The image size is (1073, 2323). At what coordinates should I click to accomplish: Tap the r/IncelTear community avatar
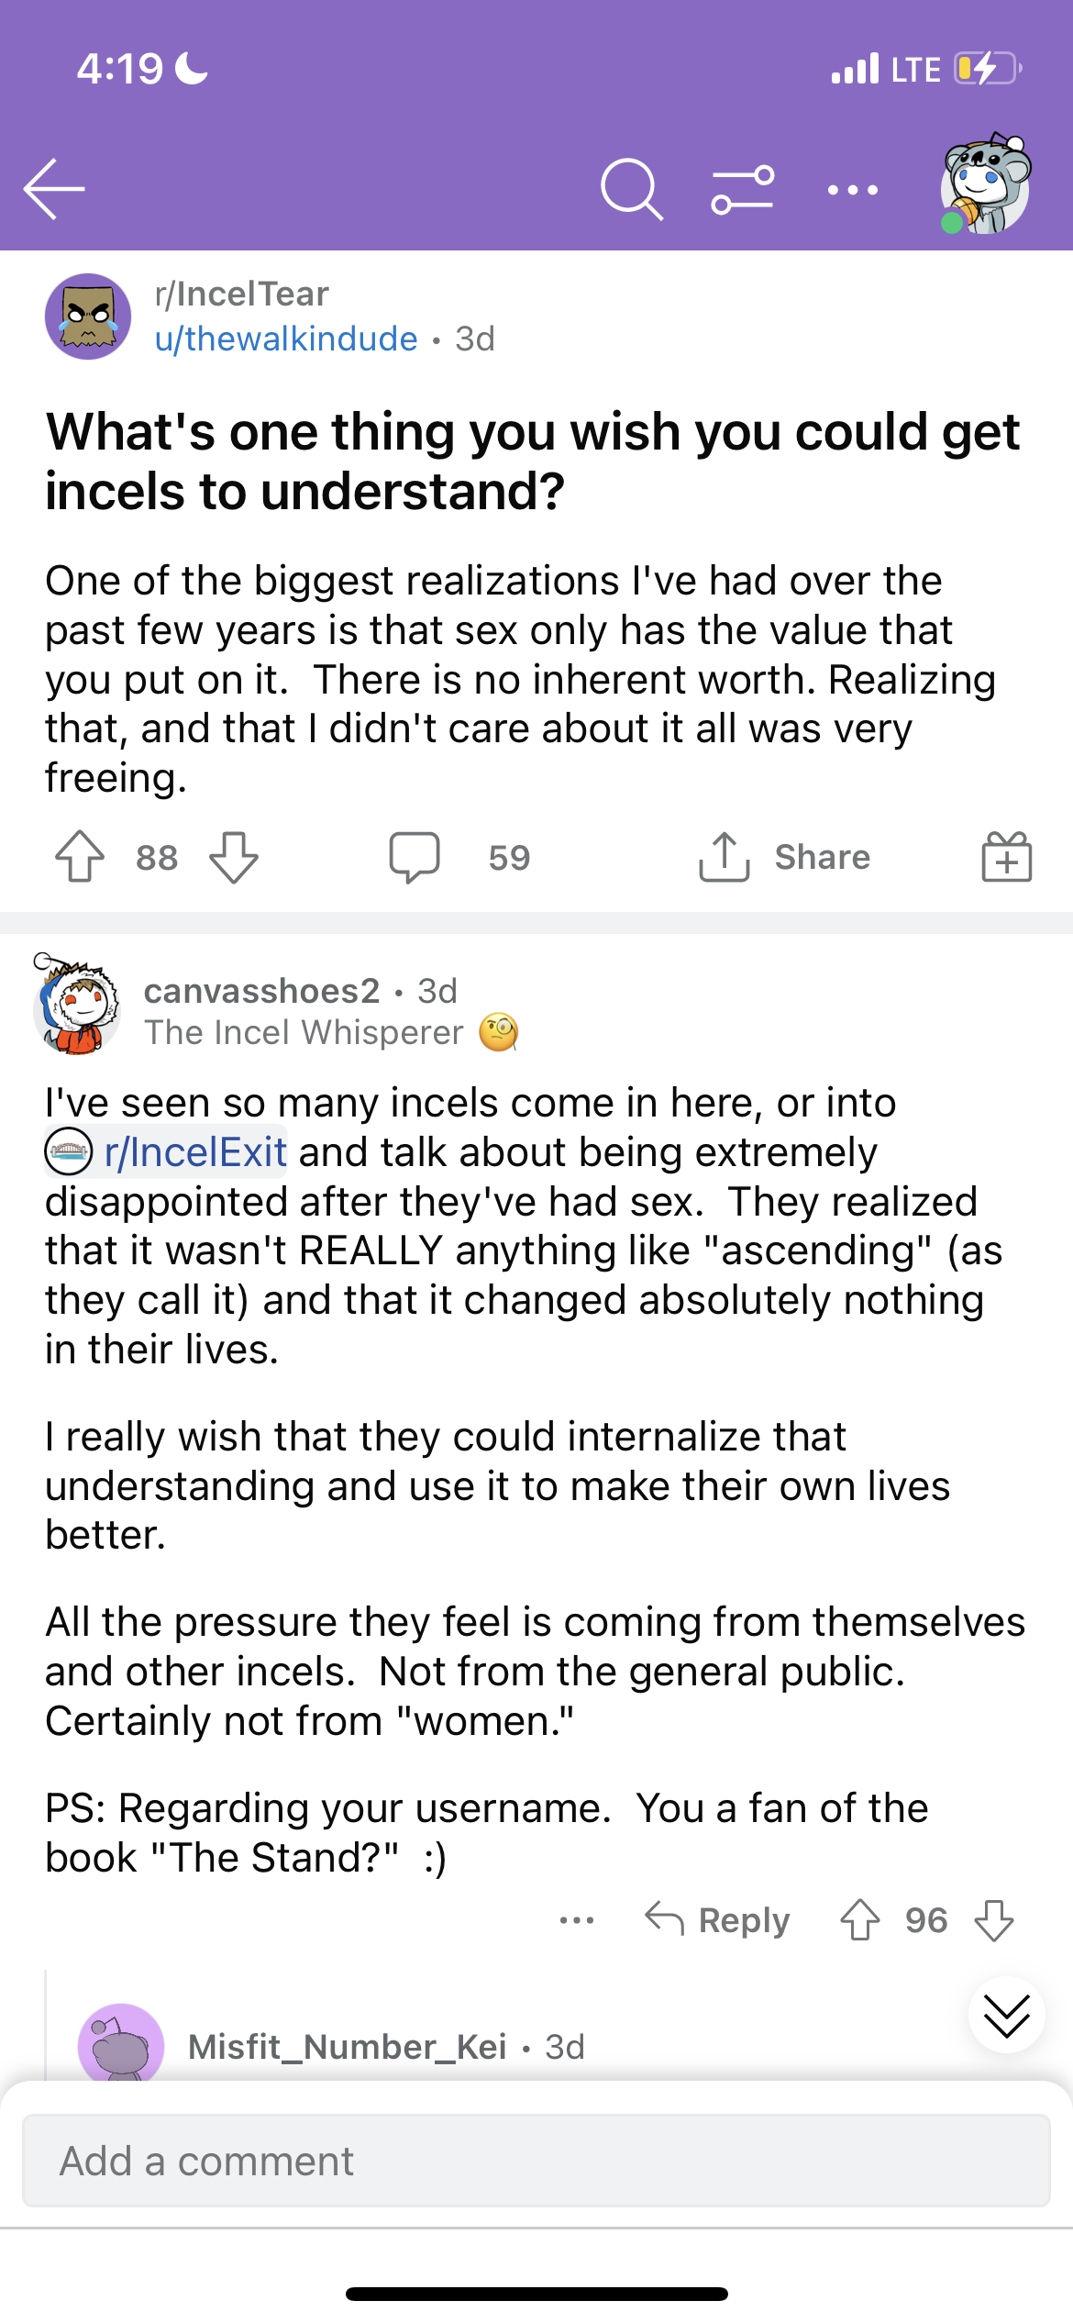[x=88, y=317]
